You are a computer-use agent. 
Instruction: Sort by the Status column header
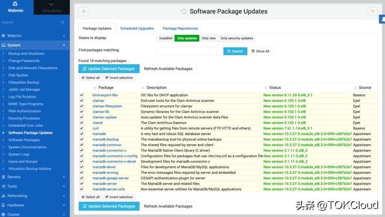tap(275, 88)
